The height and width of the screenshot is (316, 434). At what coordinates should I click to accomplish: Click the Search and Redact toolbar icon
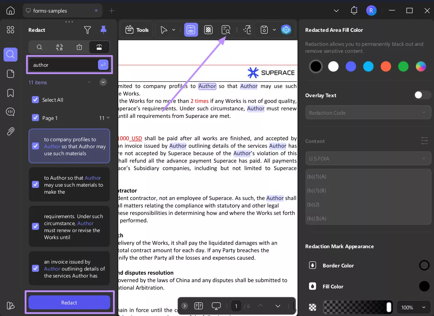pyautogui.click(x=226, y=30)
